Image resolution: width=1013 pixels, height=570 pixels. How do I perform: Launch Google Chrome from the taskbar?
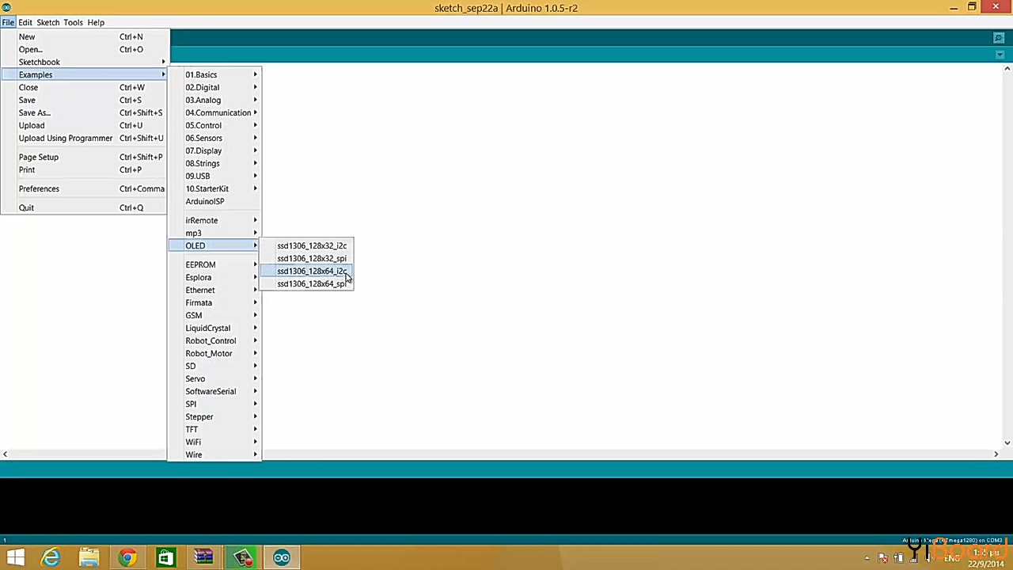(127, 558)
